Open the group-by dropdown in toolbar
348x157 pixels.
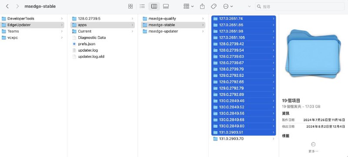pos(189,7)
